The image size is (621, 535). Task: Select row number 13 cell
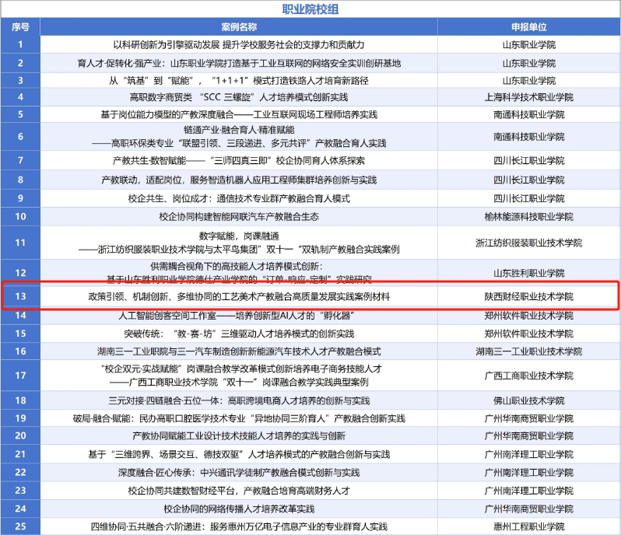pos(20,296)
